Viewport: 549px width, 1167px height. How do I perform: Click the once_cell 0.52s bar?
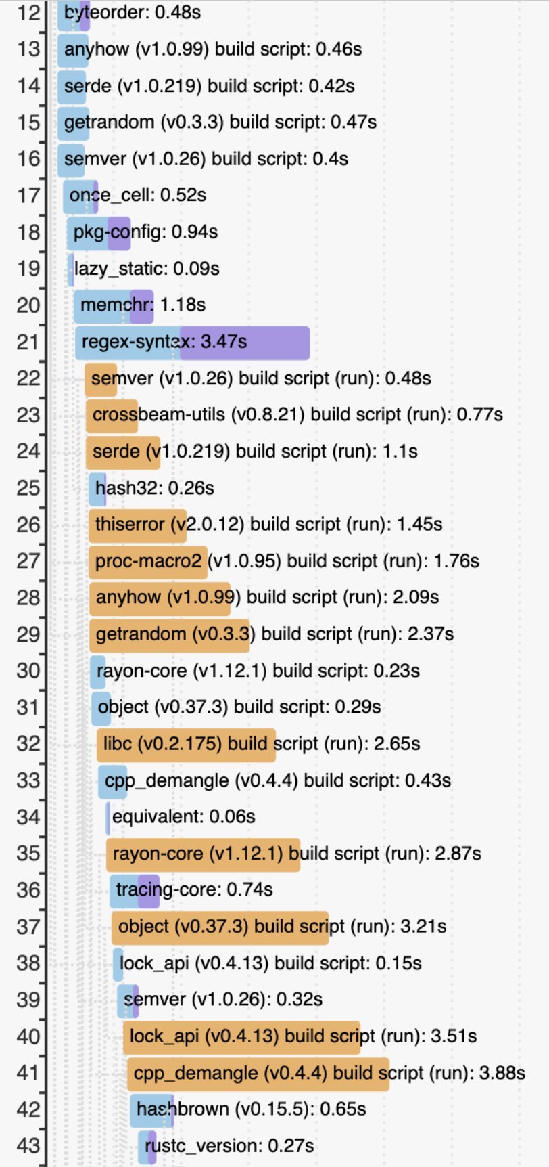point(80,196)
